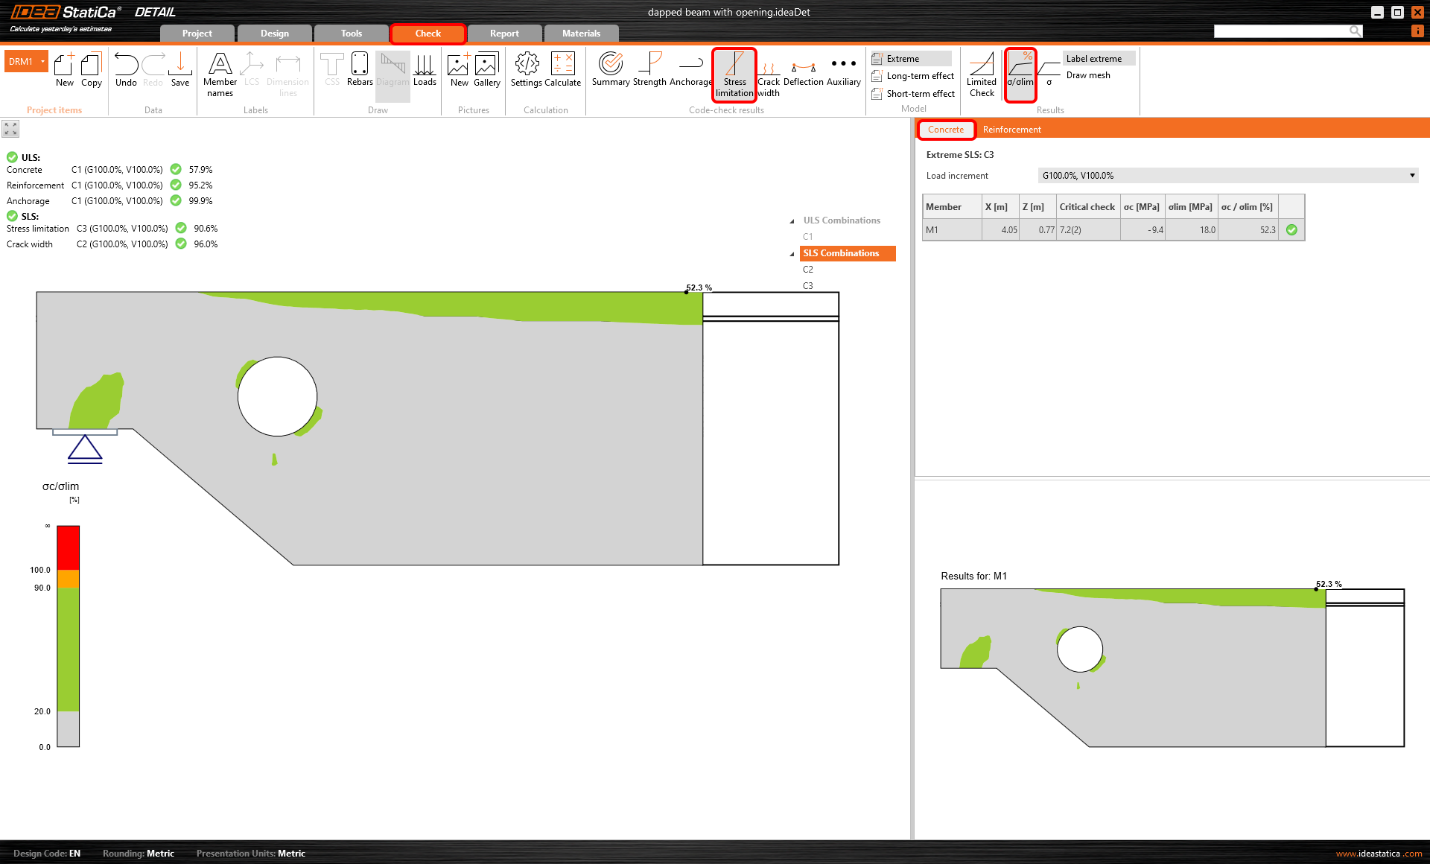Screen dimensions: 1430x864
Task: Click the red section of color legend
Action: point(68,547)
